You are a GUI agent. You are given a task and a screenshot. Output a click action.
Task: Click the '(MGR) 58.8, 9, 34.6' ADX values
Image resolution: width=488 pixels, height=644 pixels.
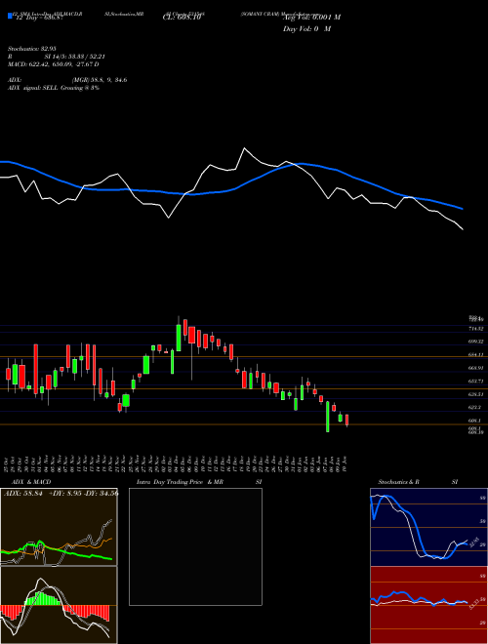click(x=99, y=80)
